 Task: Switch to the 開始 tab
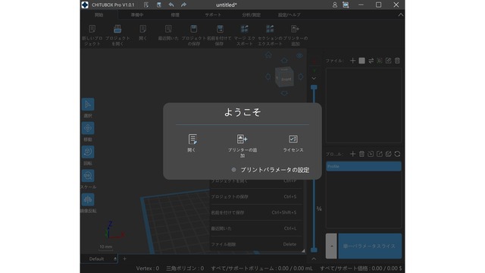click(x=99, y=15)
